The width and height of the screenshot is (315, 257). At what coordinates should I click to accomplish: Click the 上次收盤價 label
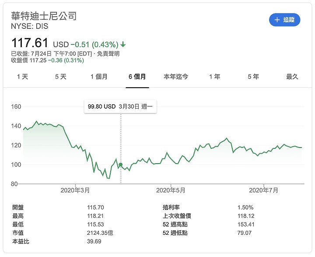click(x=177, y=216)
